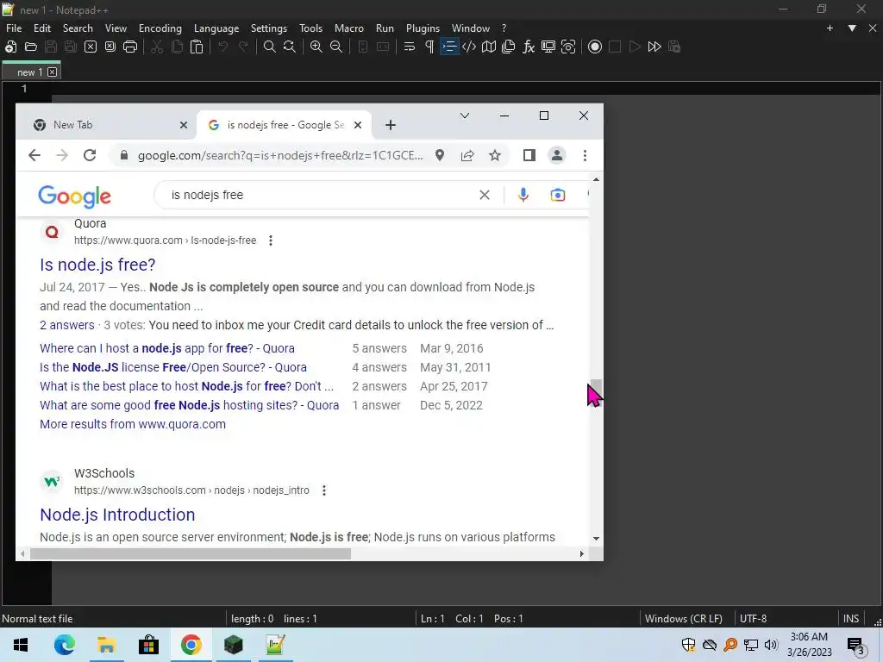
Task: Click the user-defined language code icon
Action: tap(469, 47)
